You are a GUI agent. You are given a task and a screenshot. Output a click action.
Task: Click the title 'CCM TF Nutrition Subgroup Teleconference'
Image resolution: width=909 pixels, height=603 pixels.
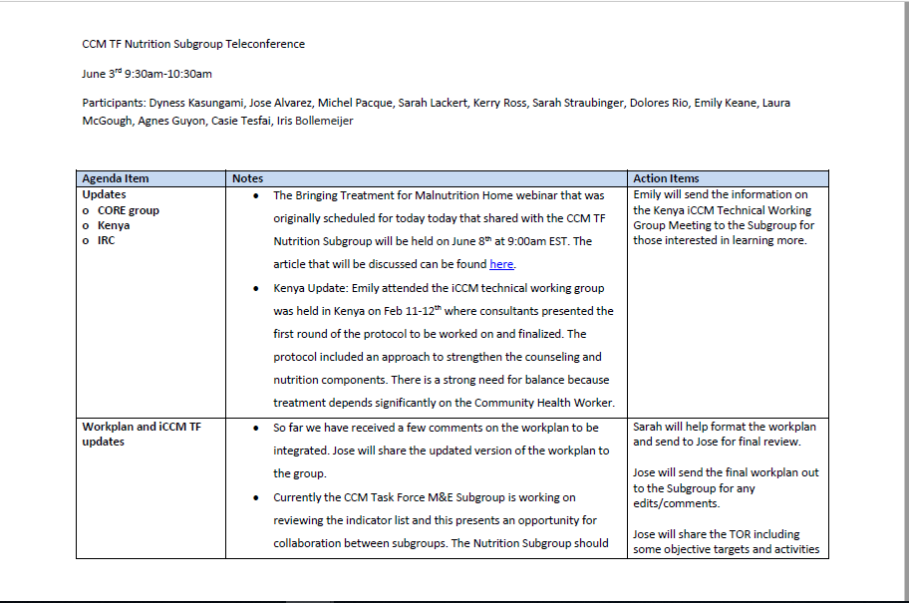193,44
